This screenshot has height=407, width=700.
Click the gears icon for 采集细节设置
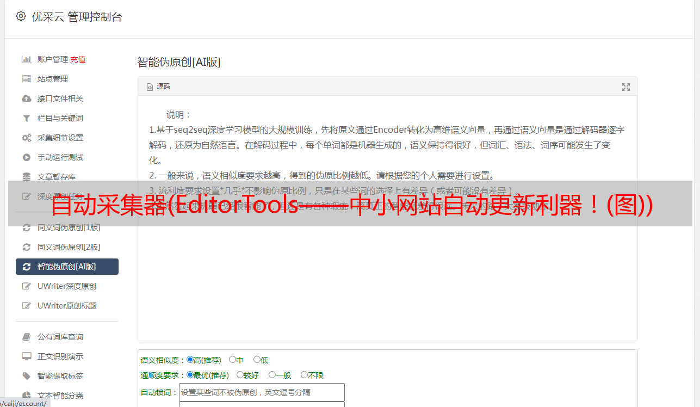26,138
